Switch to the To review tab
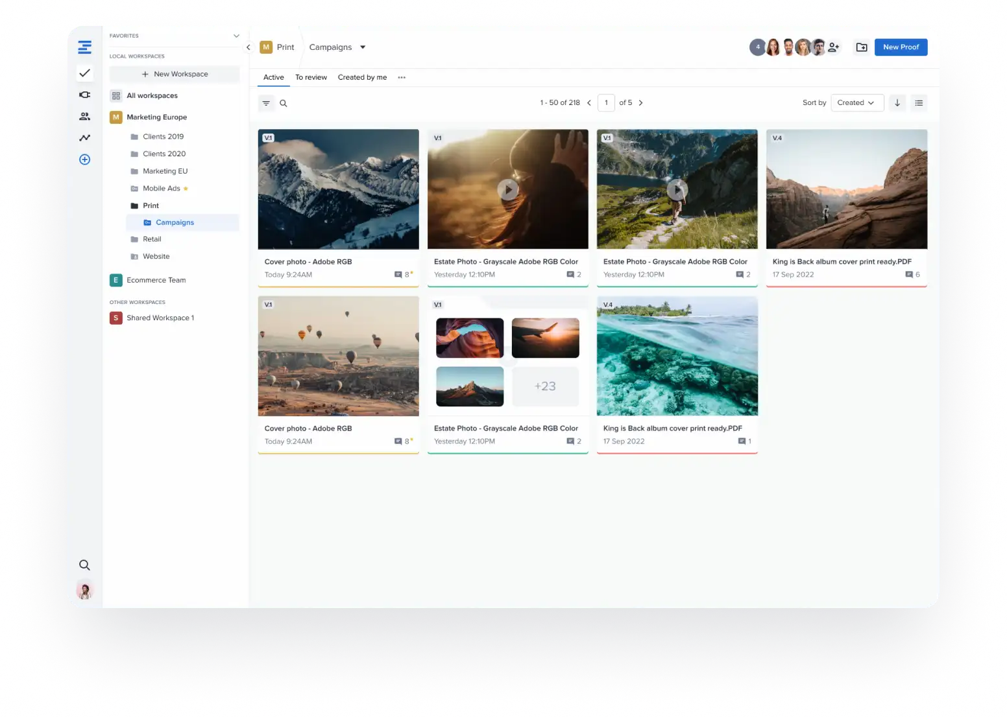The image size is (1007, 717). point(311,77)
